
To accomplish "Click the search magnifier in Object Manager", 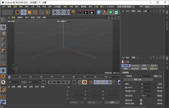I will coord(154,11).
